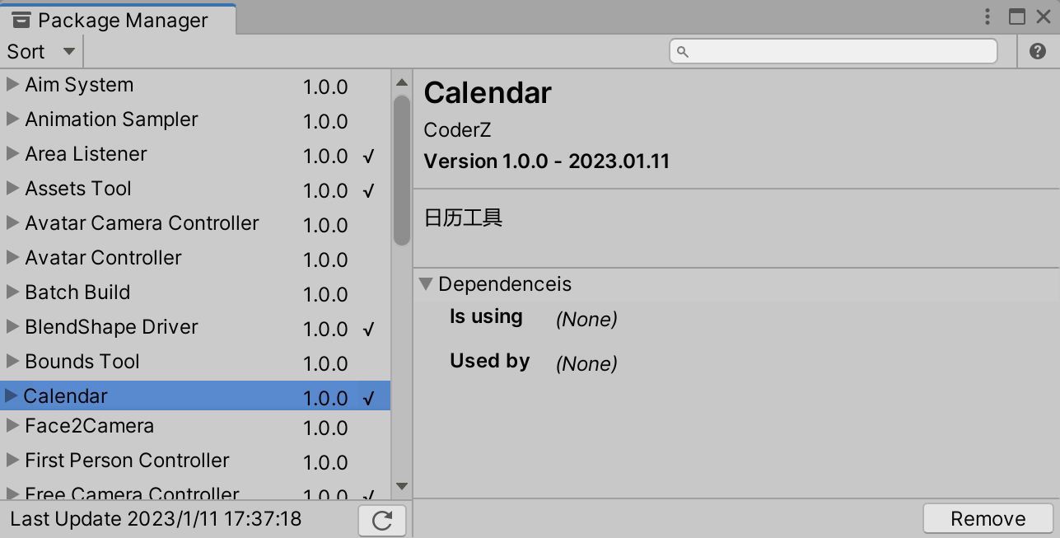Image resolution: width=1060 pixels, height=538 pixels.
Task: Click the checkmark beside BlendShape Driver
Action: 369,329
